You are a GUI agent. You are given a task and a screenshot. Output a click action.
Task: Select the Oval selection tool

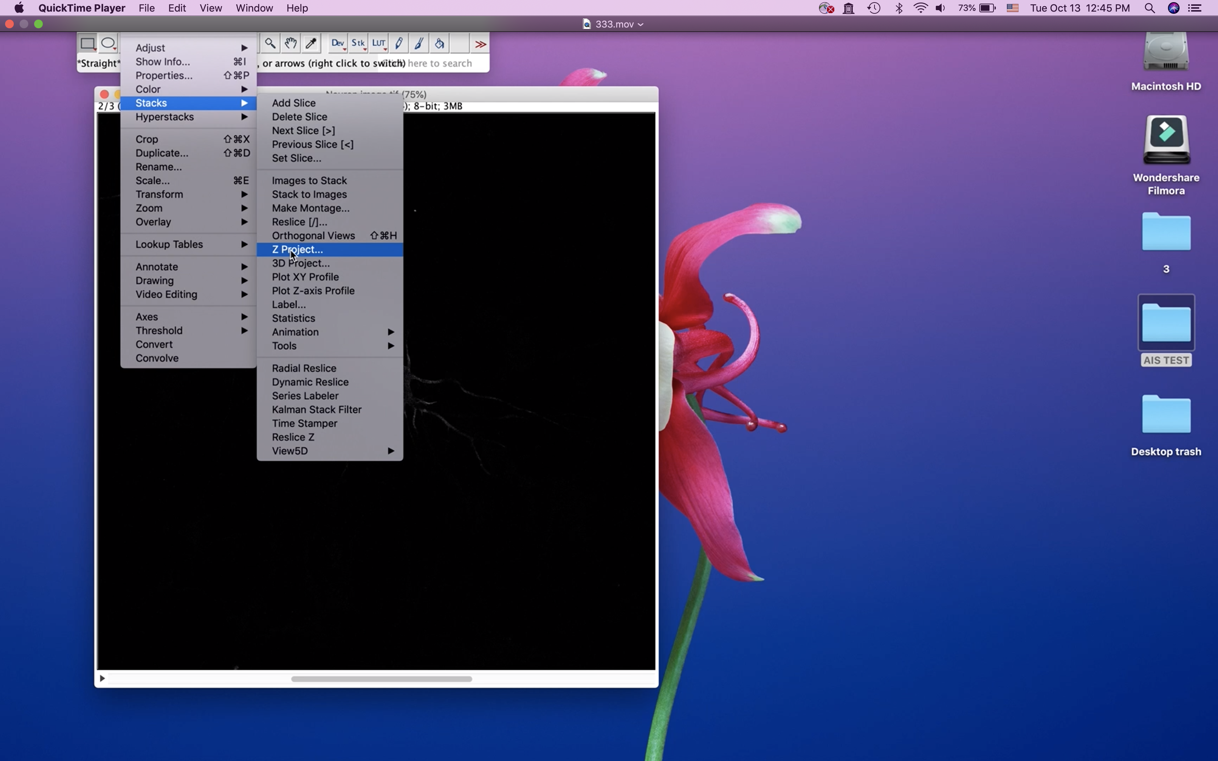pyautogui.click(x=108, y=43)
